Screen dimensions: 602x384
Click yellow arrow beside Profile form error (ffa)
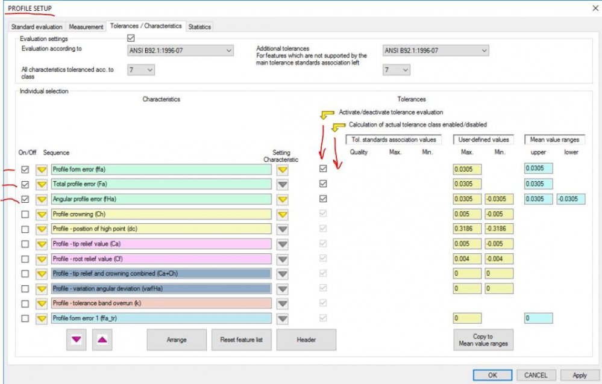42,170
